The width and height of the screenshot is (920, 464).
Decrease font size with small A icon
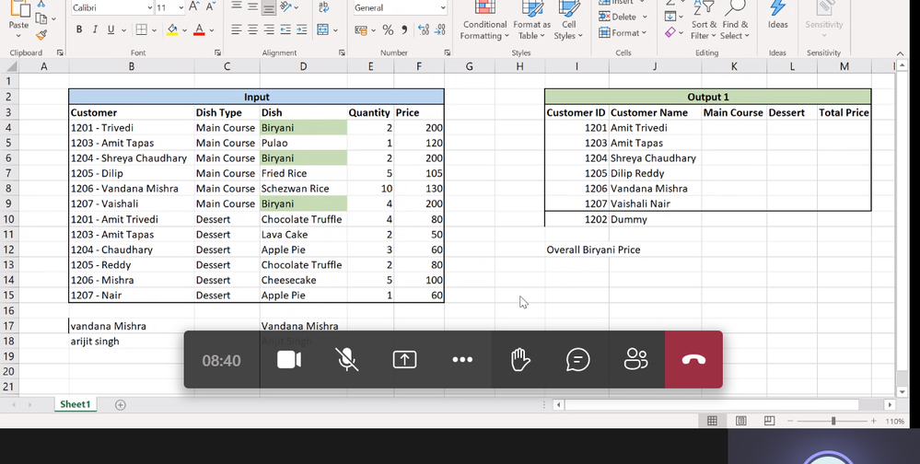coord(211,7)
